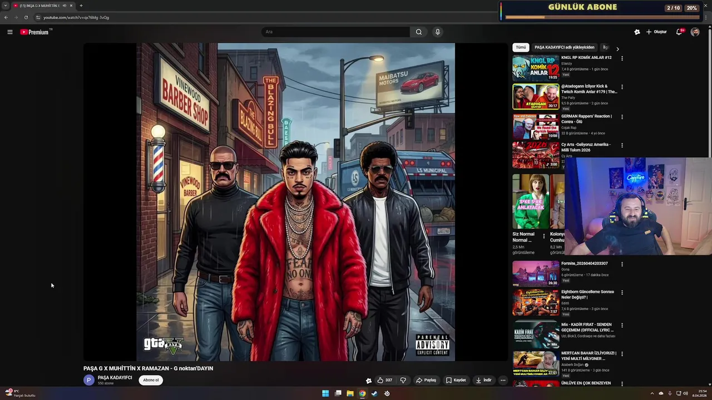Open Steam from taskbar
Viewport: 712px width, 400px height.
374,393
